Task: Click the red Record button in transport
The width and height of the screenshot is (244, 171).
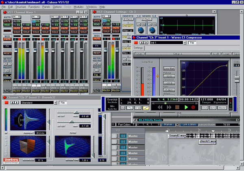Action: [x=193, y=107]
